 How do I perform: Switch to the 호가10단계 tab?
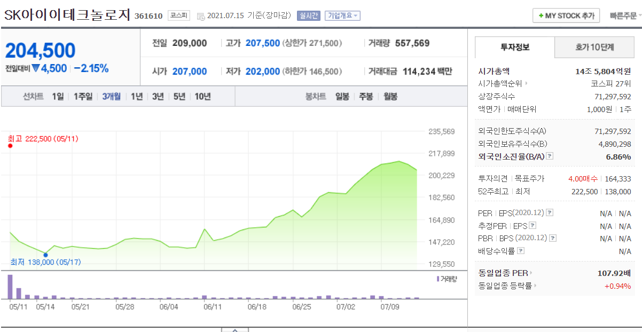(594, 47)
